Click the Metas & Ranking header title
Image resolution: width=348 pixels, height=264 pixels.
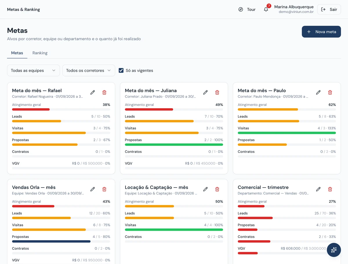pyautogui.click(x=23, y=9)
